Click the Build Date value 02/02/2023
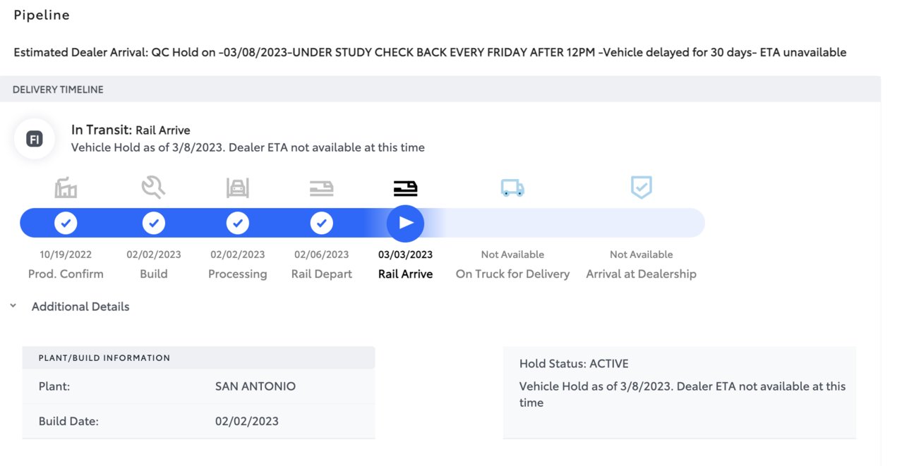This screenshot has width=902, height=466. (x=247, y=422)
